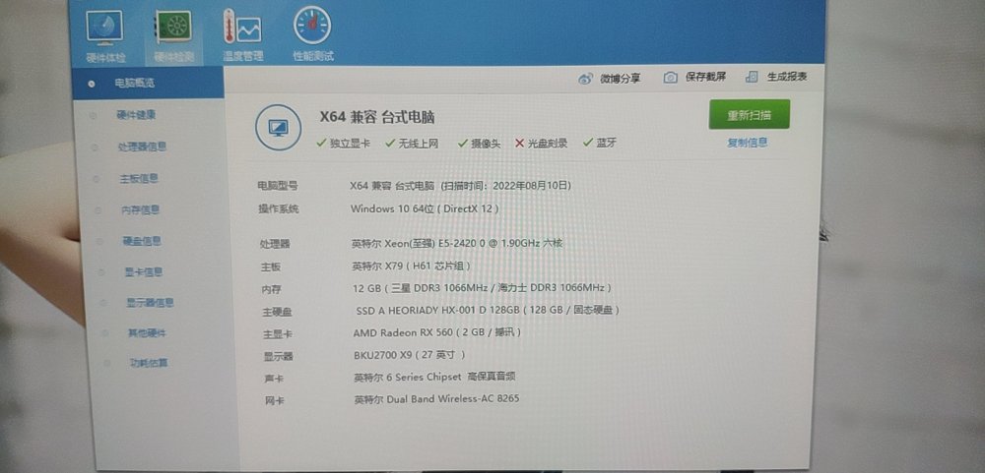Click the round computer overview icon
This screenshot has width=985, height=473.
pyautogui.click(x=278, y=128)
